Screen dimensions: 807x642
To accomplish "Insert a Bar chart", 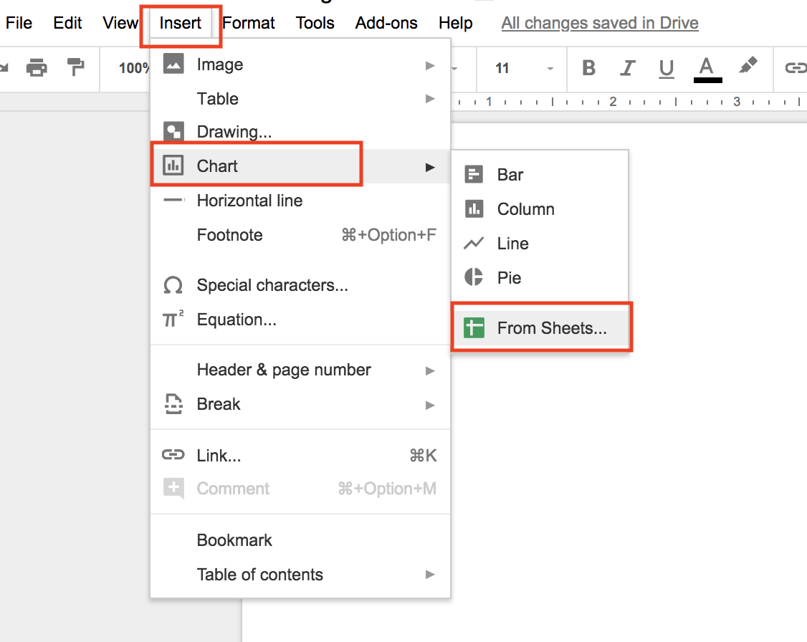I will (x=510, y=174).
